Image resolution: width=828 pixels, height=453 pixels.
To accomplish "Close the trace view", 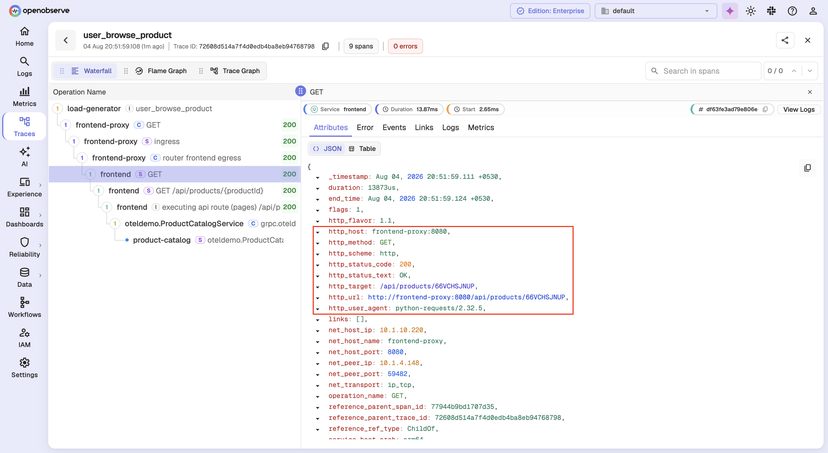I will [808, 40].
